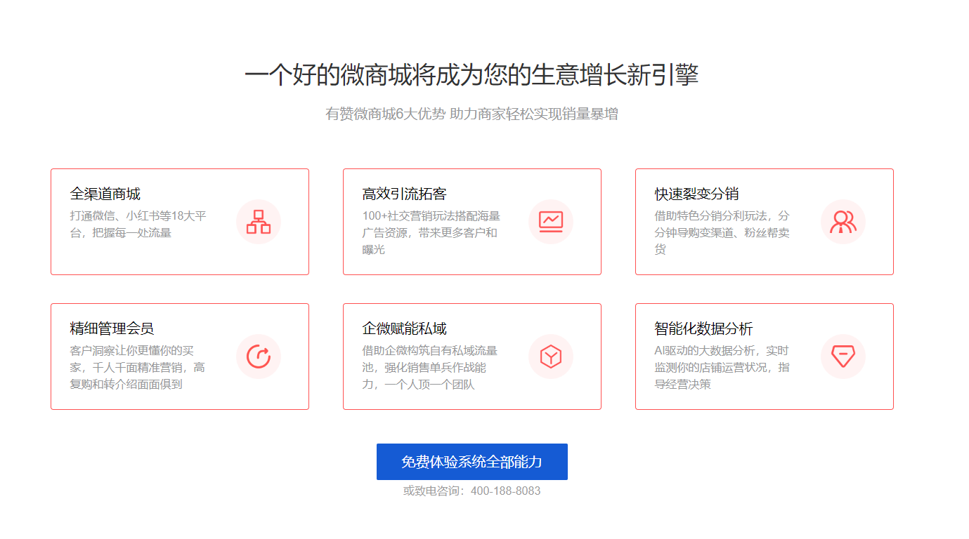This screenshot has width=969, height=539.
Task: Click the description starting with 打通微信、小红书
Action: tap(138, 224)
